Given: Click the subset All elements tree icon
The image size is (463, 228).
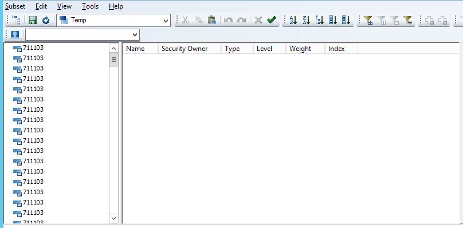Looking at the screenshot, I should point(16,20).
